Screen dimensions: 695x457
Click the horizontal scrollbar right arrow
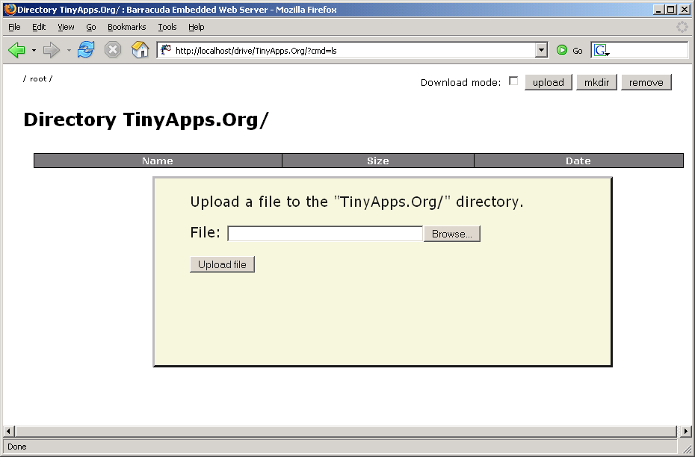pos(686,432)
